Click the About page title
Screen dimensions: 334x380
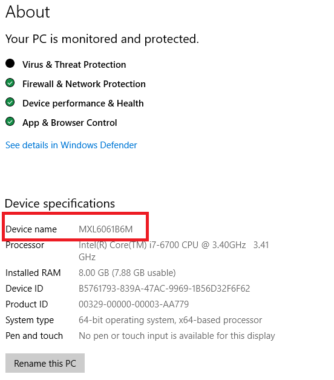tap(28, 11)
